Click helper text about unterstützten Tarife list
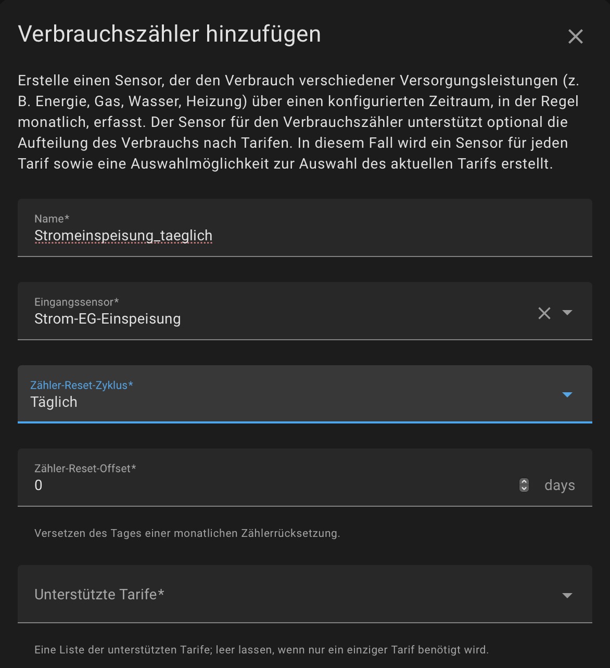The height and width of the screenshot is (668, 610). (262, 650)
